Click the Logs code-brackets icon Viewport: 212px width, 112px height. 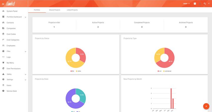pyautogui.click(x=3, y=57)
